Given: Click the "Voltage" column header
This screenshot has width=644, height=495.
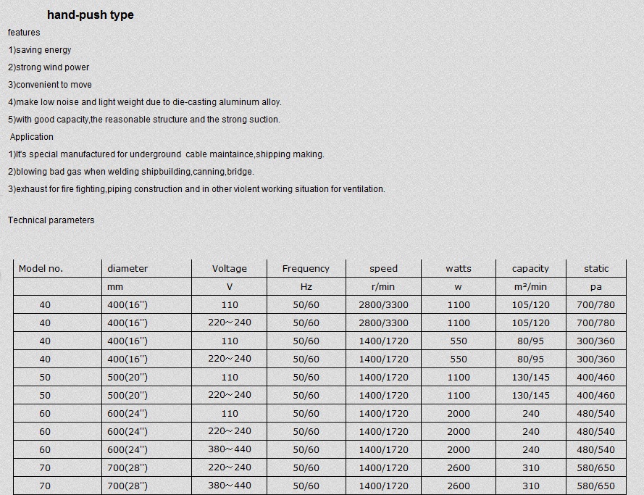Looking at the screenshot, I should 229,269.
